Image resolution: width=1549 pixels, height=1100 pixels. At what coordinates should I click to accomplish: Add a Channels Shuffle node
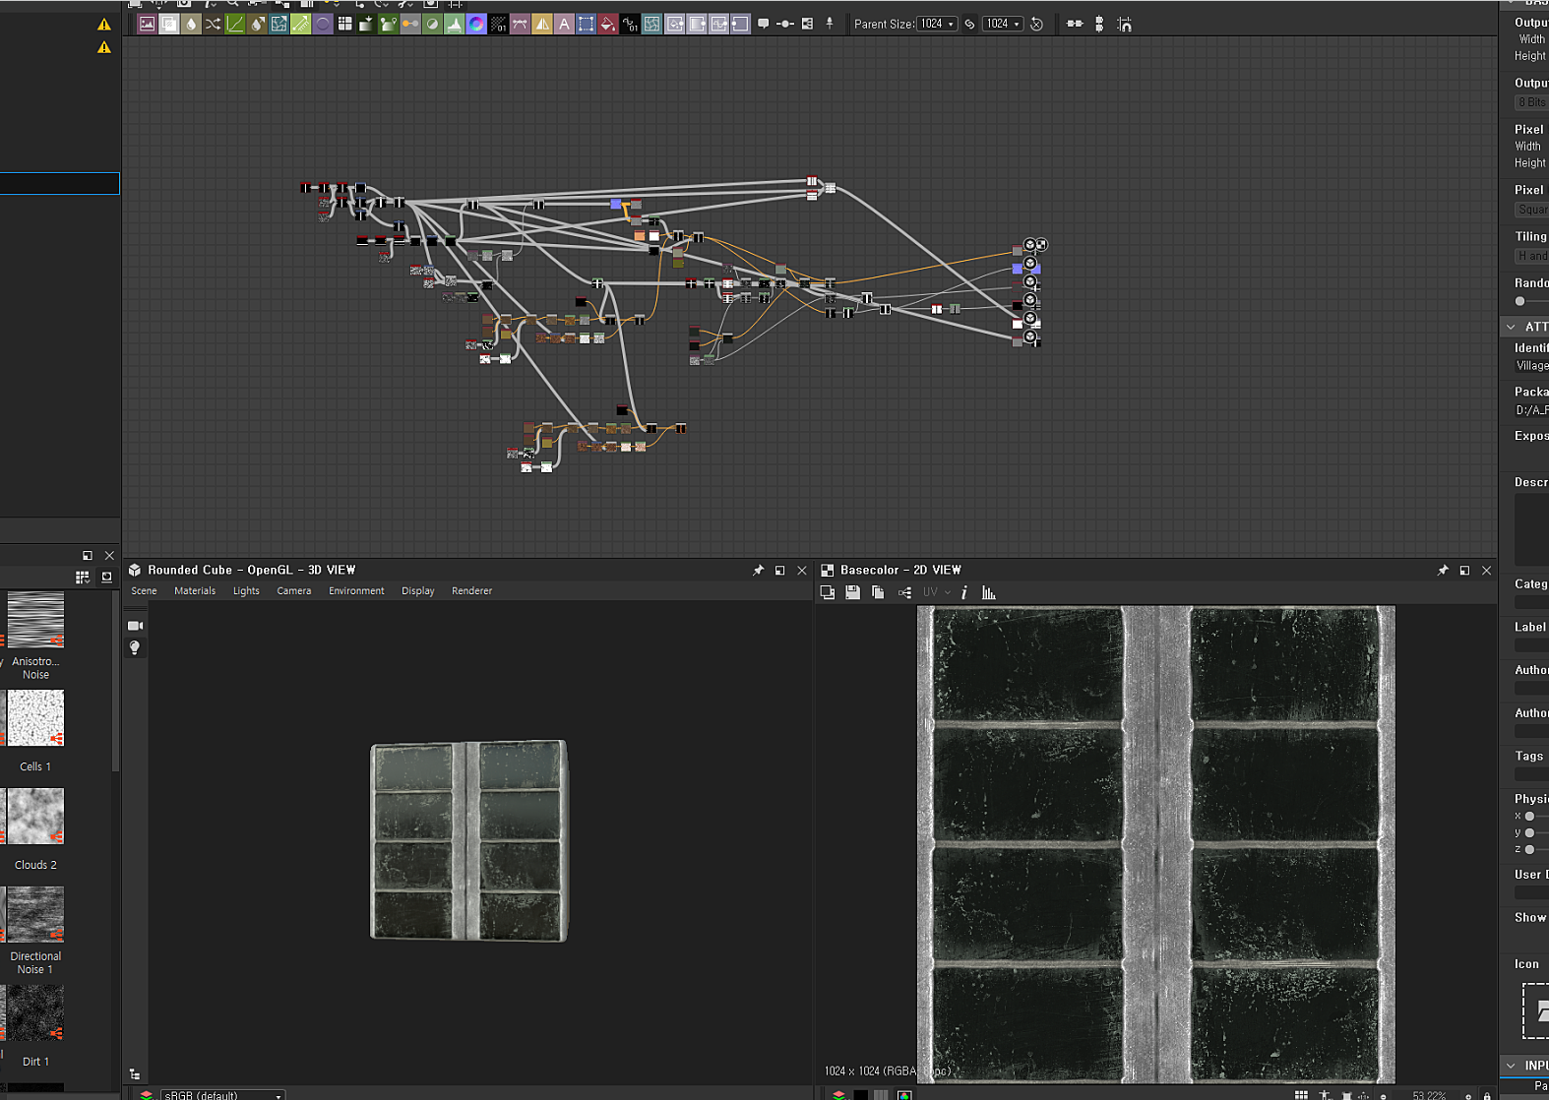tap(213, 24)
